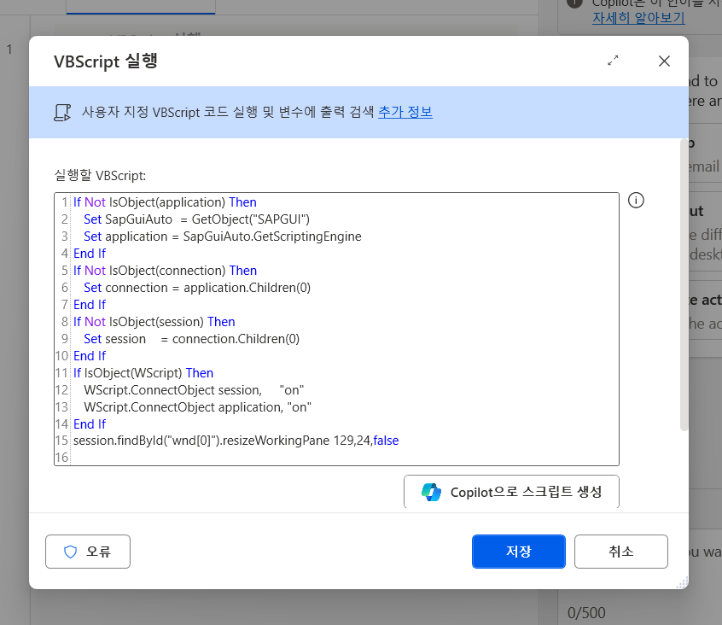The height and width of the screenshot is (625, 722).
Task: Click the 실행할 VBScript: label
Action: pos(100,176)
